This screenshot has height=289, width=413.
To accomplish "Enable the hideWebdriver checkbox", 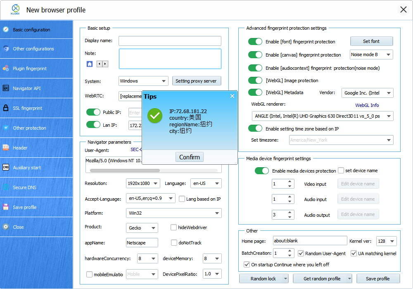I will point(174,227).
